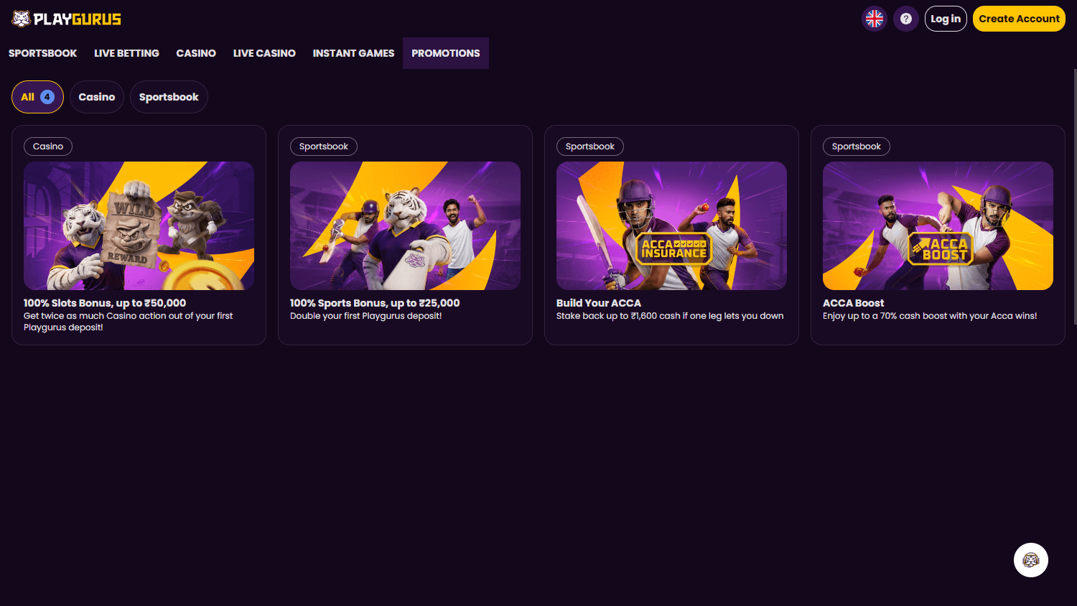This screenshot has width=1077, height=606.
Task: Click the Create Account button
Action: coord(1019,19)
